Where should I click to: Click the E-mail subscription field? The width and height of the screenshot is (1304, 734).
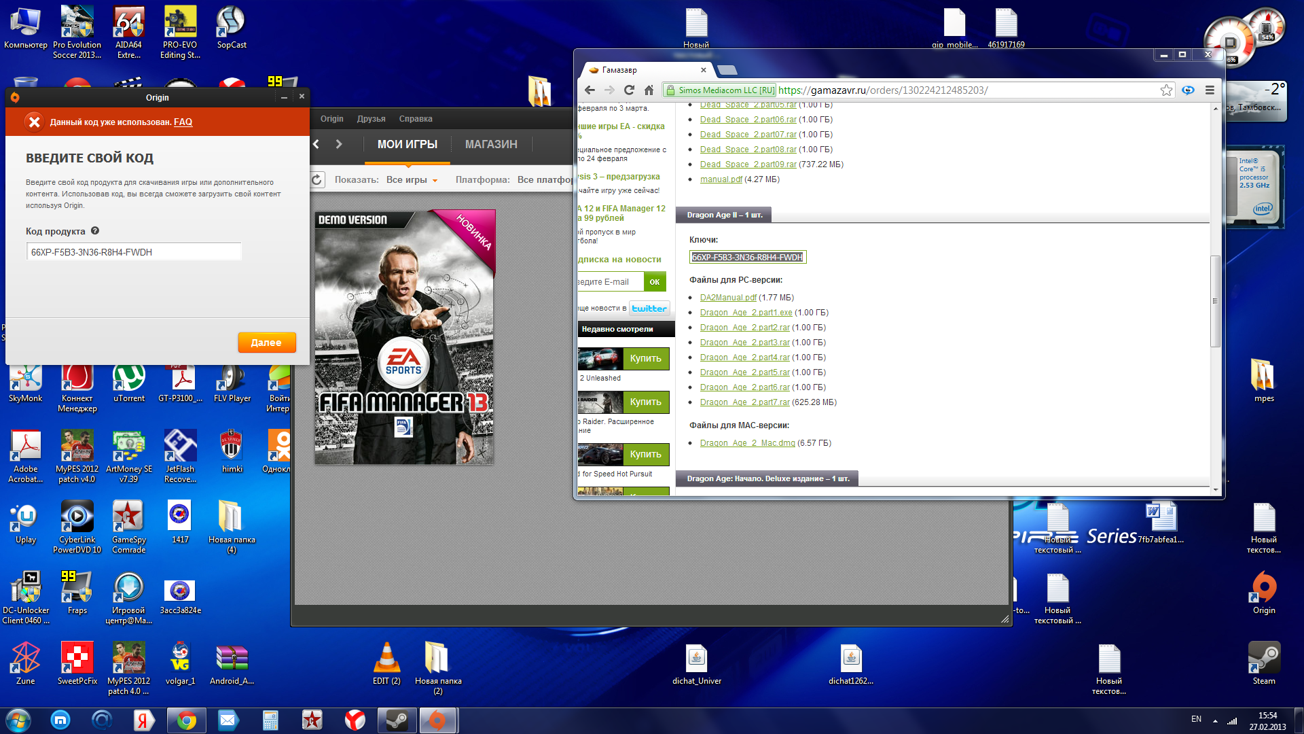611,281
